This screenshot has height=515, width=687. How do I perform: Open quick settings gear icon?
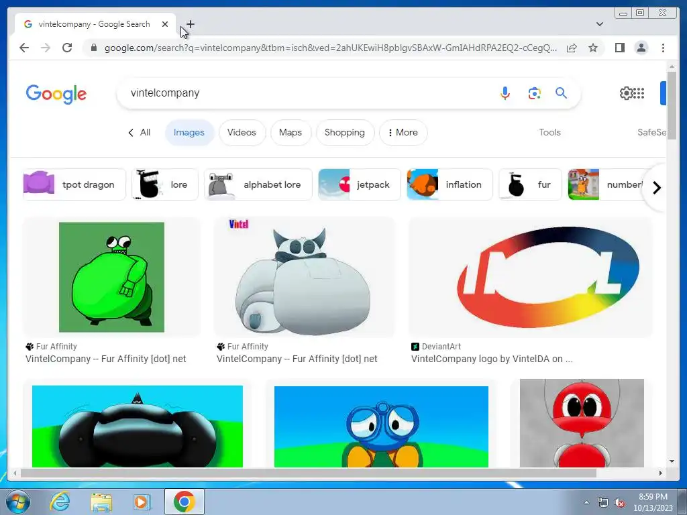click(626, 93)
